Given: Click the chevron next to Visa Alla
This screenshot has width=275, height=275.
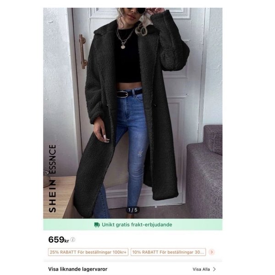Looking at the screenshot, I should point(214,269).
